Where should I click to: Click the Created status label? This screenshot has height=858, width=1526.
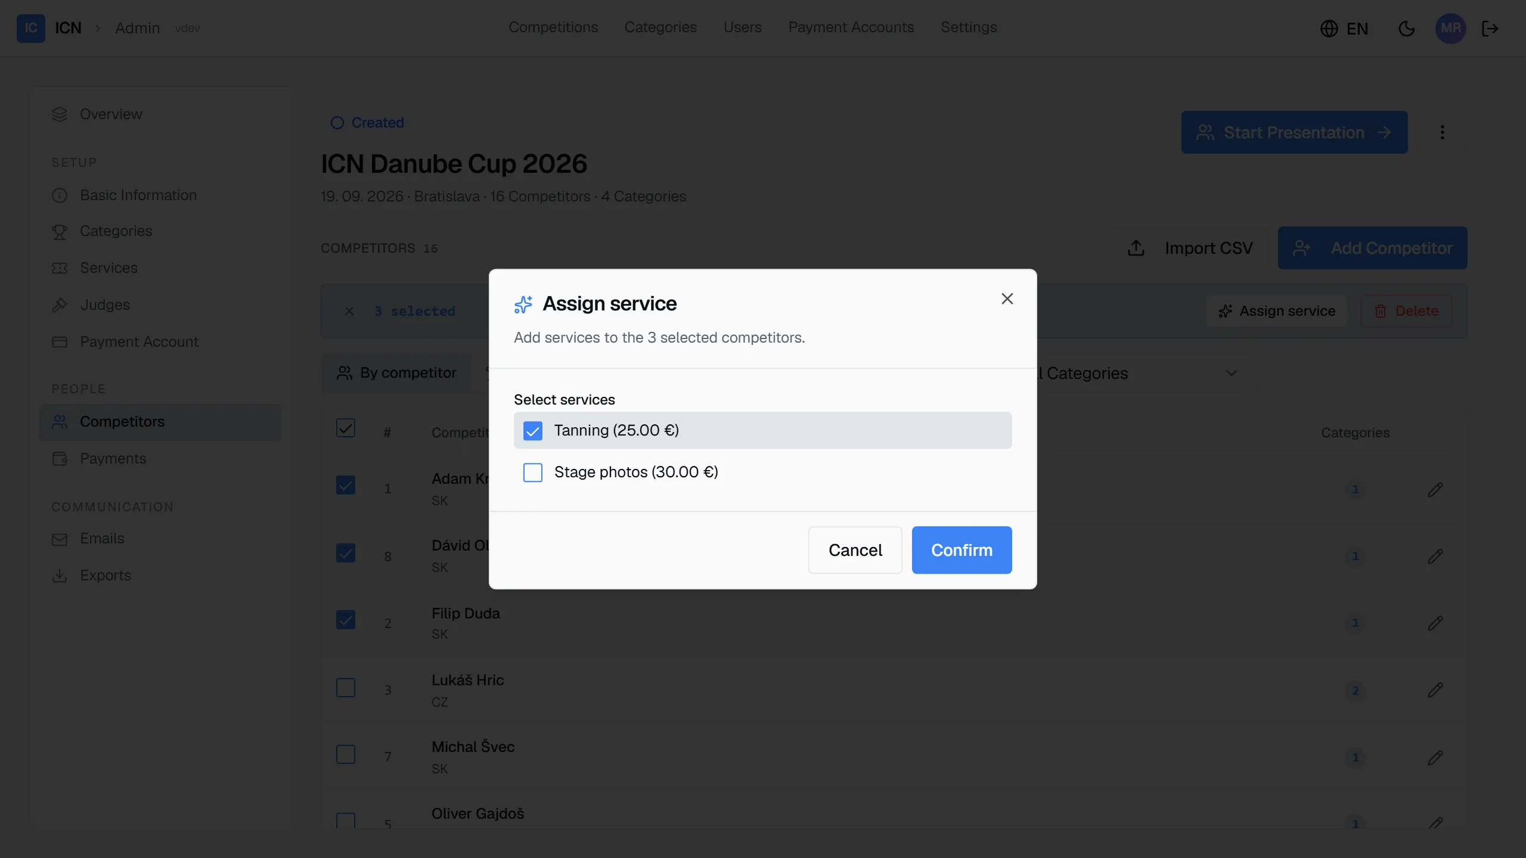367,123
